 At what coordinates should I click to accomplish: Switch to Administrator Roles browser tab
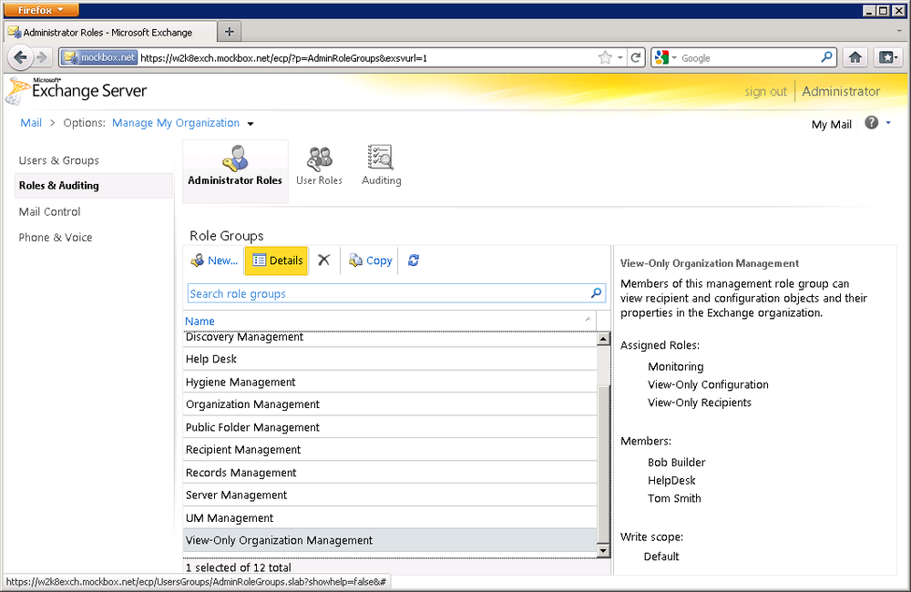pyautogui.click(x=110, y=33)
